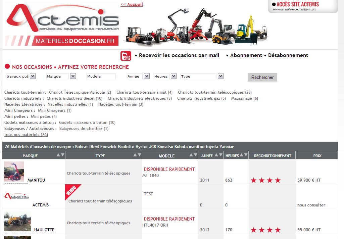Click model 'HTL4017 ORH'
This screenshot has height=239, width=344.
click(155, 225)
